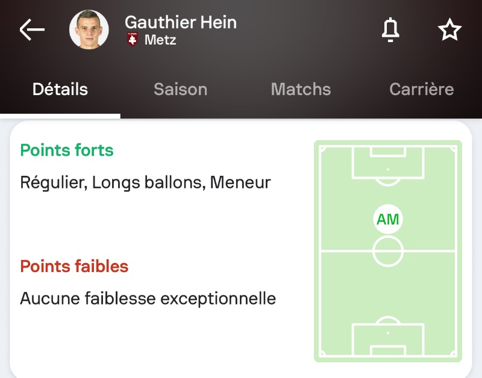Go back using the left arrow

[32, 30]
